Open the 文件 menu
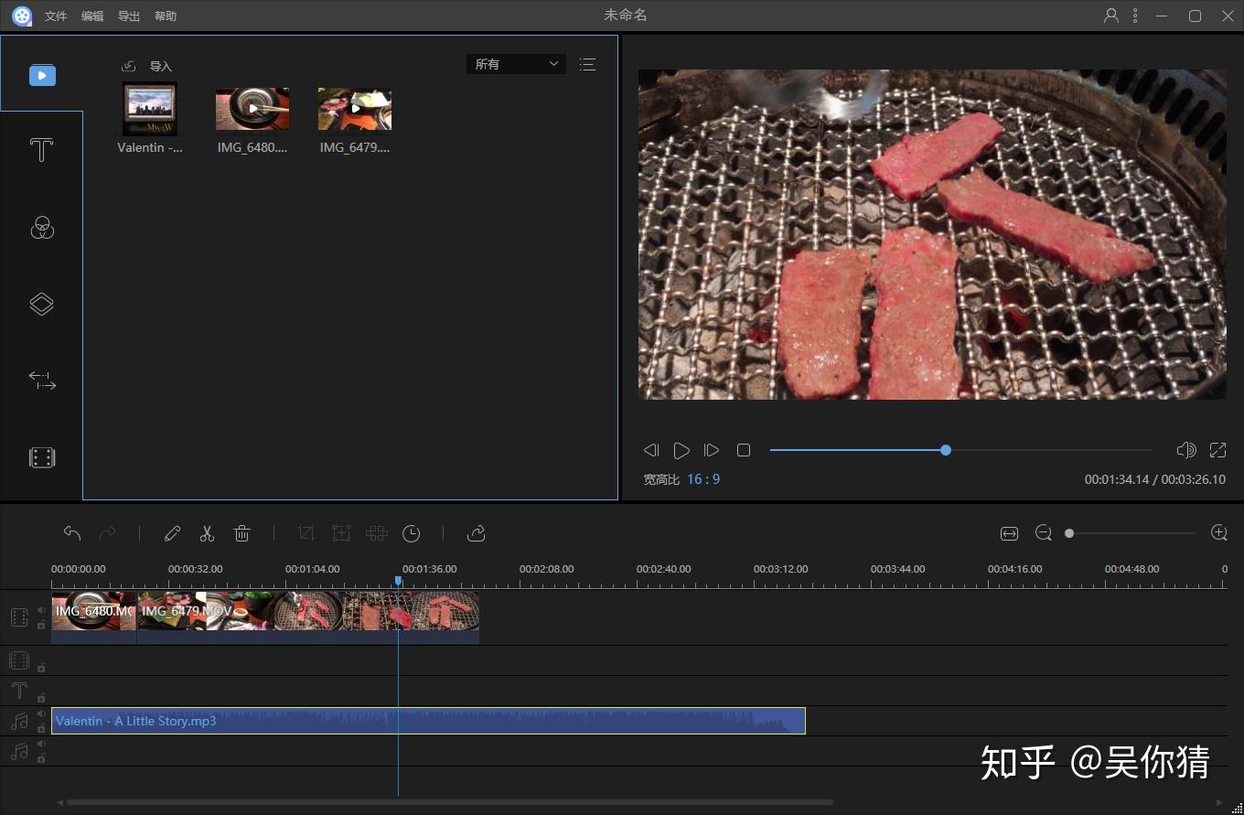This screenshot has height=815, width=1244. pos(56,16)
